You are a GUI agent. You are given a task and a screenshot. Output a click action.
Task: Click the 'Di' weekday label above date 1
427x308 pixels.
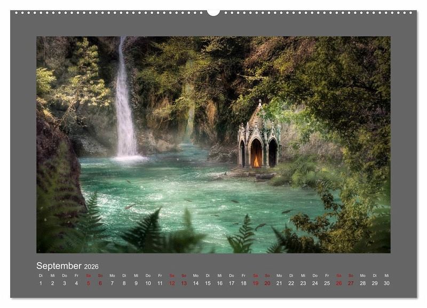pos(41,275)
